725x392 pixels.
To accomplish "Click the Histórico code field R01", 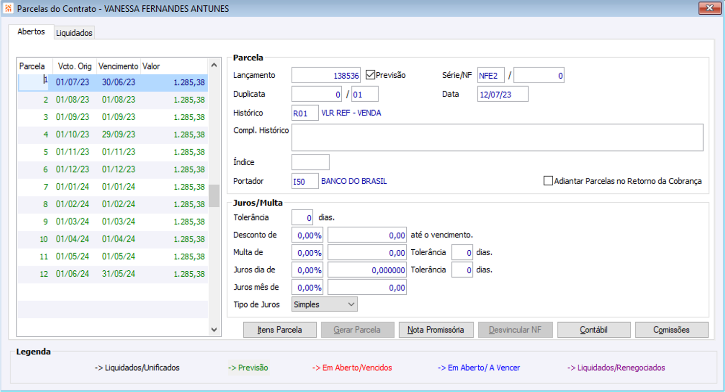I will pyautogui.click(x=305, y=113).
